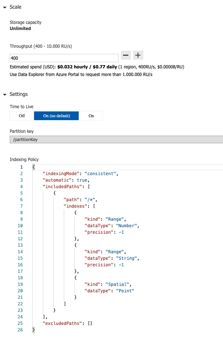Place cursor on the "automatic": true value
The height and width of the screenshot is (343, 223).
82,180
